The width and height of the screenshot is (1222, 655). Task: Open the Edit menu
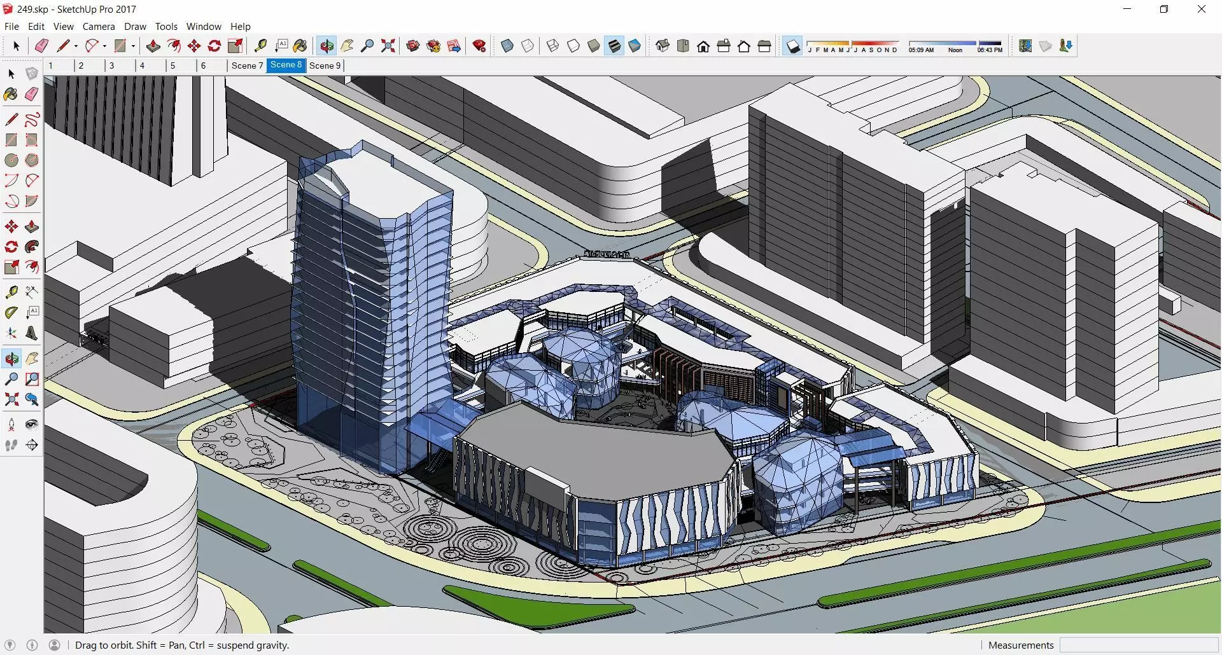(x=36, y=27)
